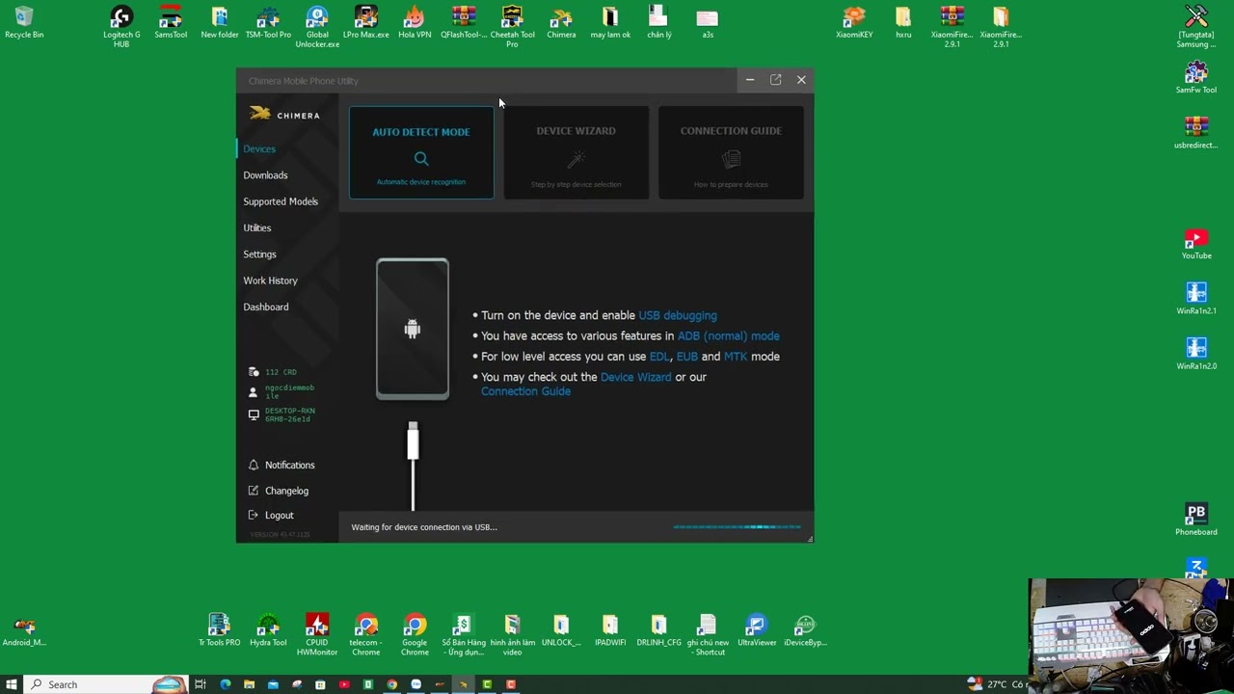This screenshot has height=694, width=1234.
Task: Click the XiaomiKEY desktop icon
Action: click(854, 23)
